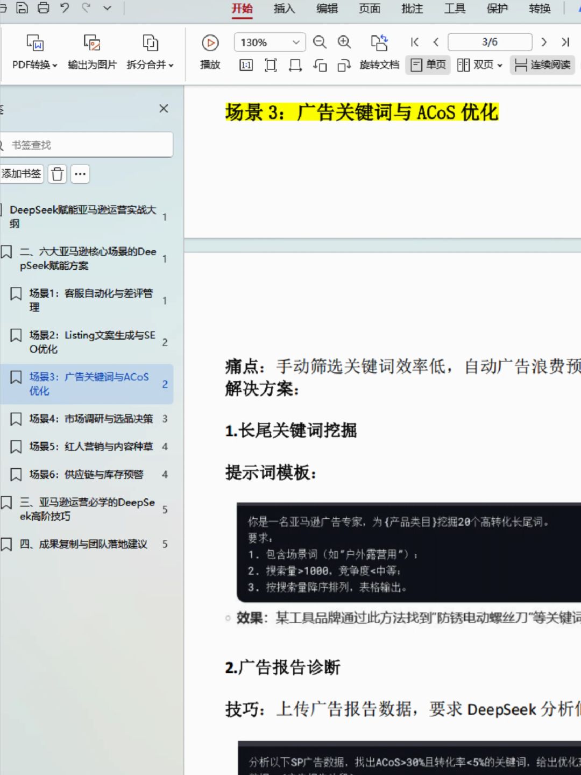Jump to bookmark 三、亚马逊运营必学的DeepSeek高阶技巧
581x775 pixels.
86,509
